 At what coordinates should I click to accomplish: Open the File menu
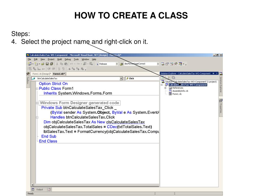point(29,59)
